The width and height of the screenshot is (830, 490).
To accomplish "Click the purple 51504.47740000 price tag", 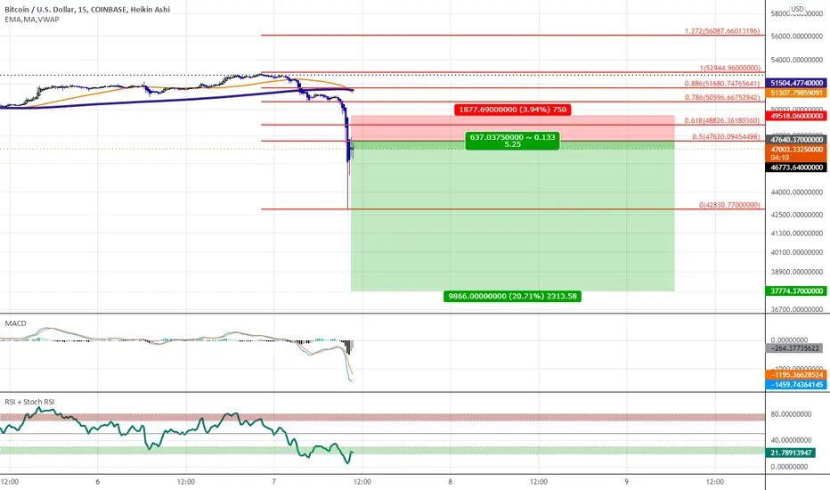I will 797,83.
